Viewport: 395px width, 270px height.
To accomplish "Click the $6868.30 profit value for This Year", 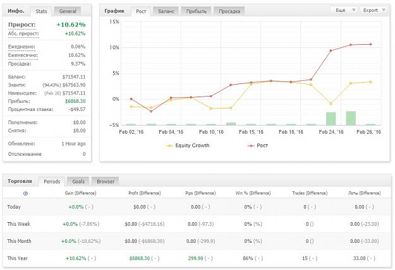I will point(140,258).
